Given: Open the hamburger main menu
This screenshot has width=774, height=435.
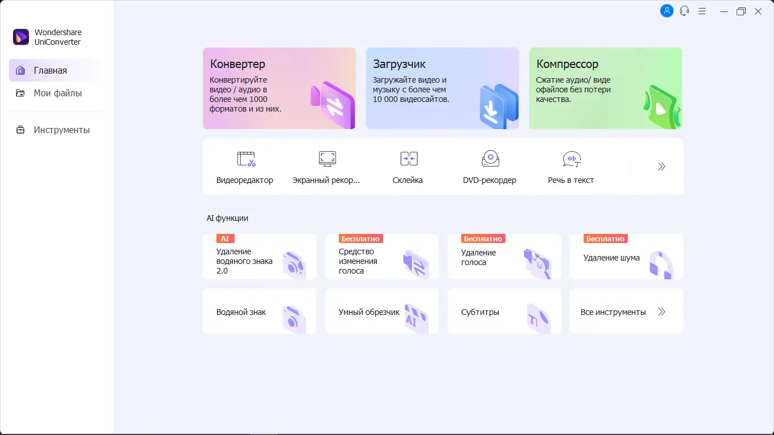Looking at the screenshot, I should [702, 11].
